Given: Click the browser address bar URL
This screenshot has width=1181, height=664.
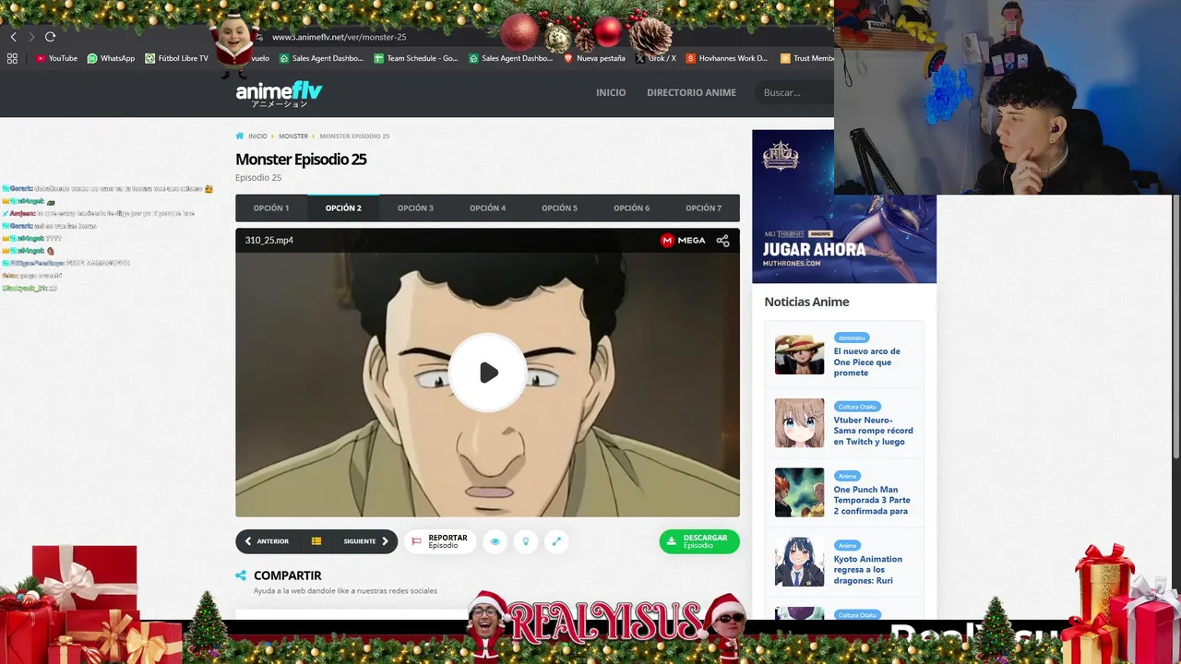Looking at the screenshot, I should (339, 37).
